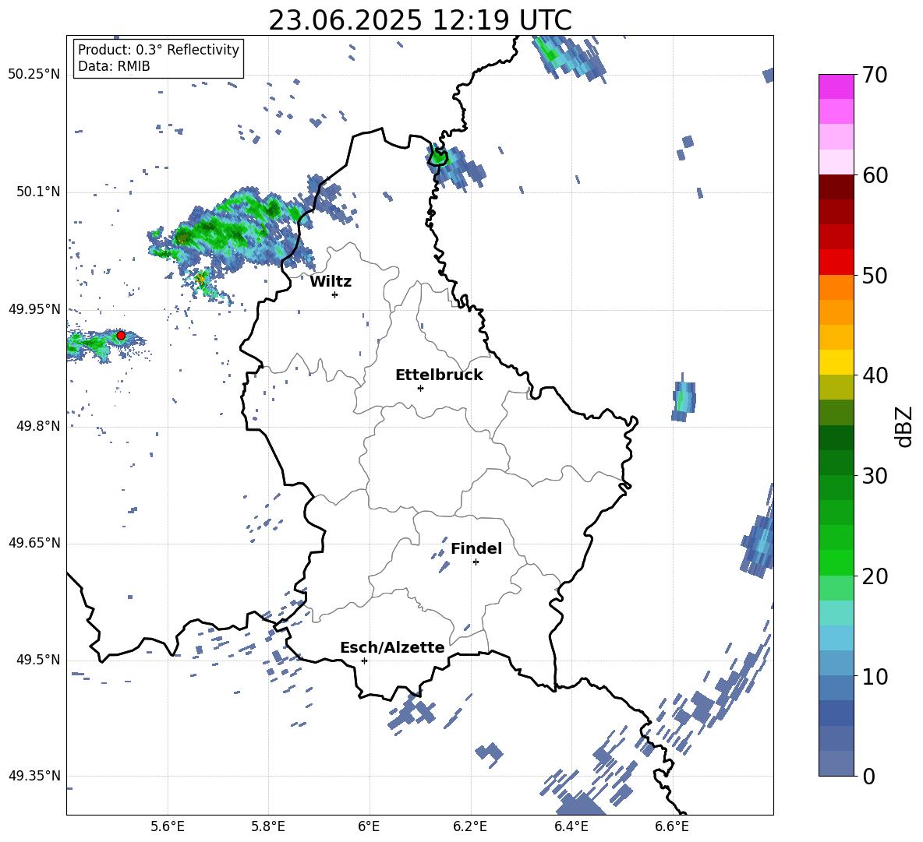Click the longitude label 6.4°E
Screen dimensions: 923x842
(x=571, y=826)
